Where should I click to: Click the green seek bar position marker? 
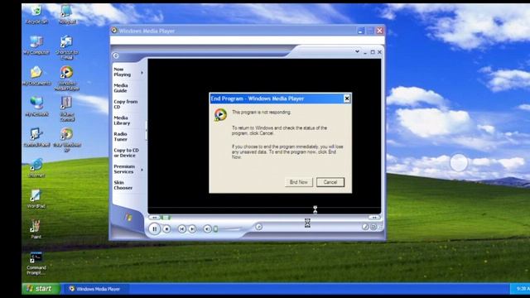[x=166, y=217]
